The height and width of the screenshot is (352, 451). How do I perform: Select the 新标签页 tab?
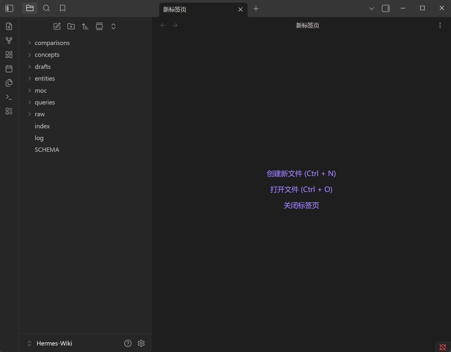[203, 9]
